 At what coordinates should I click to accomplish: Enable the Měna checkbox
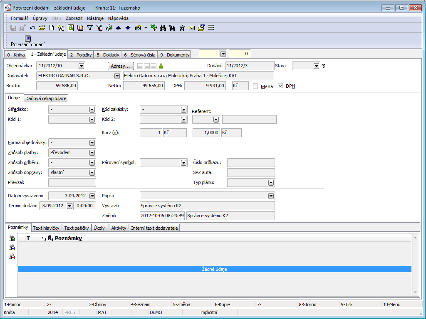pyautogui.click(x=256, y=86)
